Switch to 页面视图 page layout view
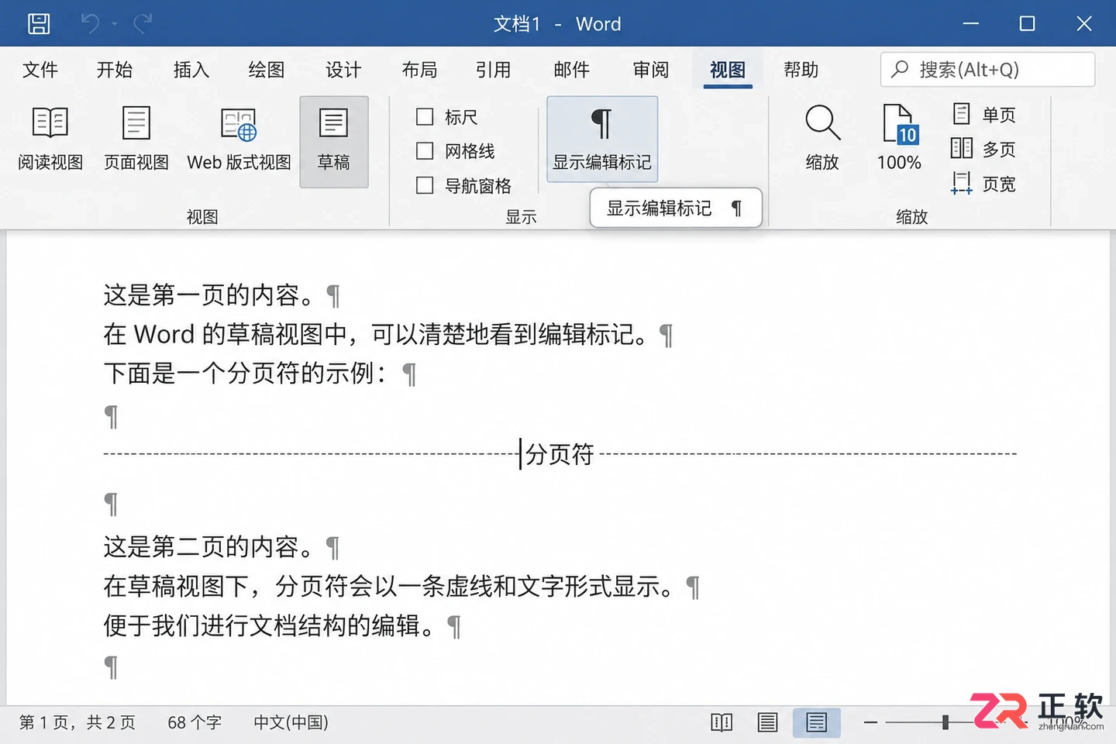Image resolution: width=1116 pixels, height=744 pixels. click(x=136, y=140)
